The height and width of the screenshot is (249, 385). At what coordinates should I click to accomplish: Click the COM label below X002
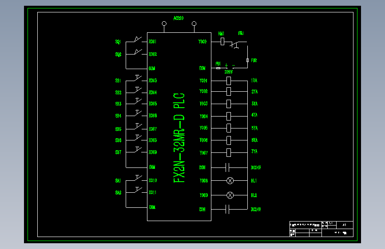click(152, 68)
